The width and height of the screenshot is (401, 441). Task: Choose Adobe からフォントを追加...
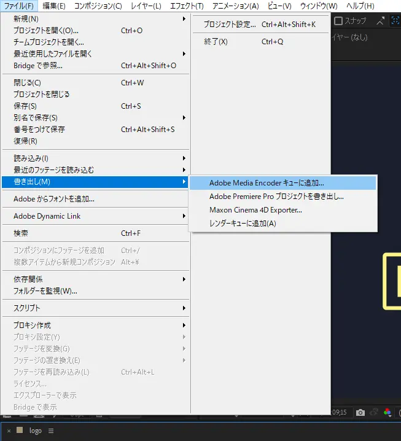tap(96, 199)
